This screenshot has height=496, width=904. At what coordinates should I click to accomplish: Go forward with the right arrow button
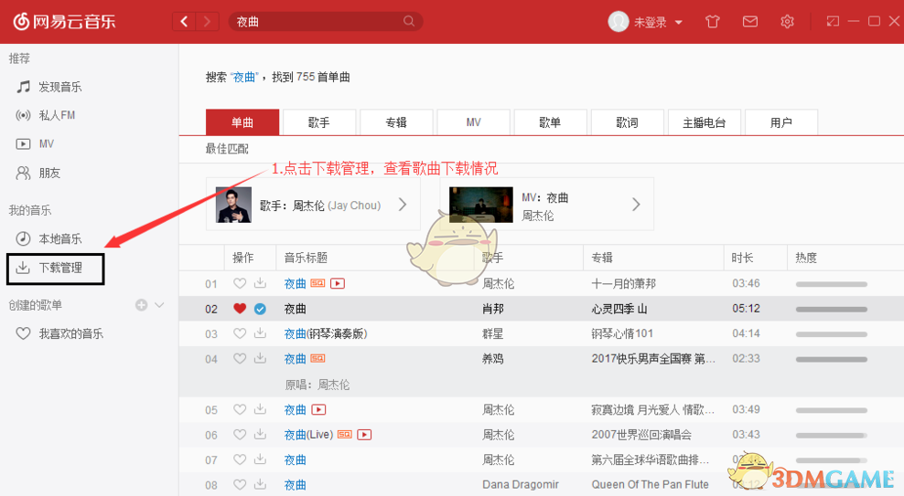[207, 22]
